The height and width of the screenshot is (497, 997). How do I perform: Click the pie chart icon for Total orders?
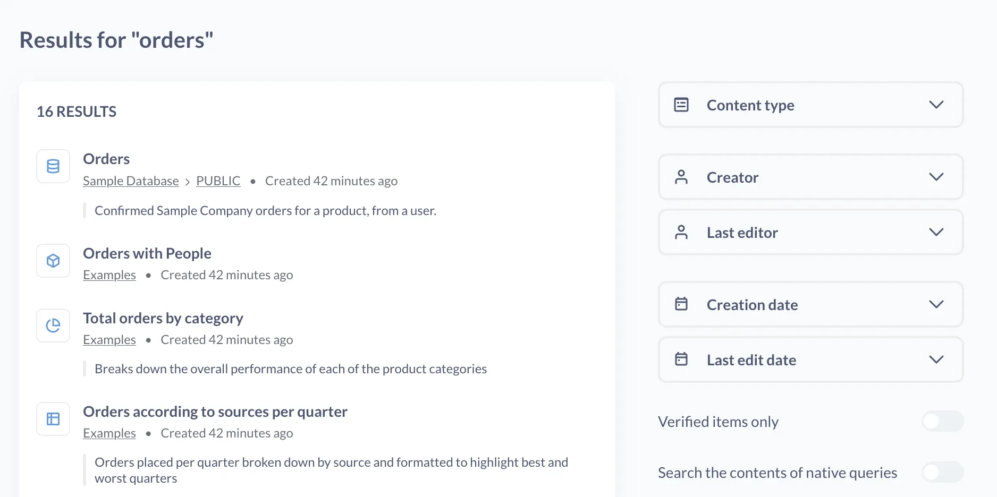click(53, 325)
